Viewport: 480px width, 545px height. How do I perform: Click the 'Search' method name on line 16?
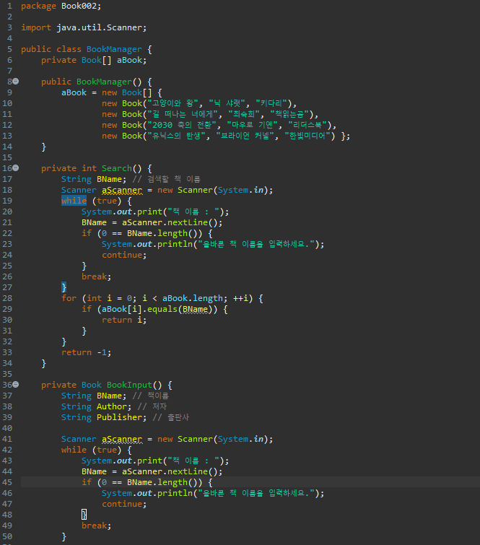pos(116,169)
